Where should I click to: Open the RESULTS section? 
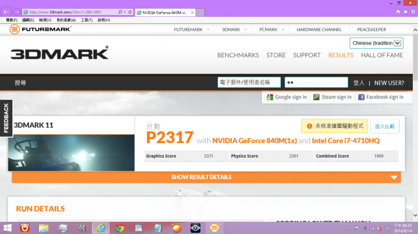[x=341, y=55]
